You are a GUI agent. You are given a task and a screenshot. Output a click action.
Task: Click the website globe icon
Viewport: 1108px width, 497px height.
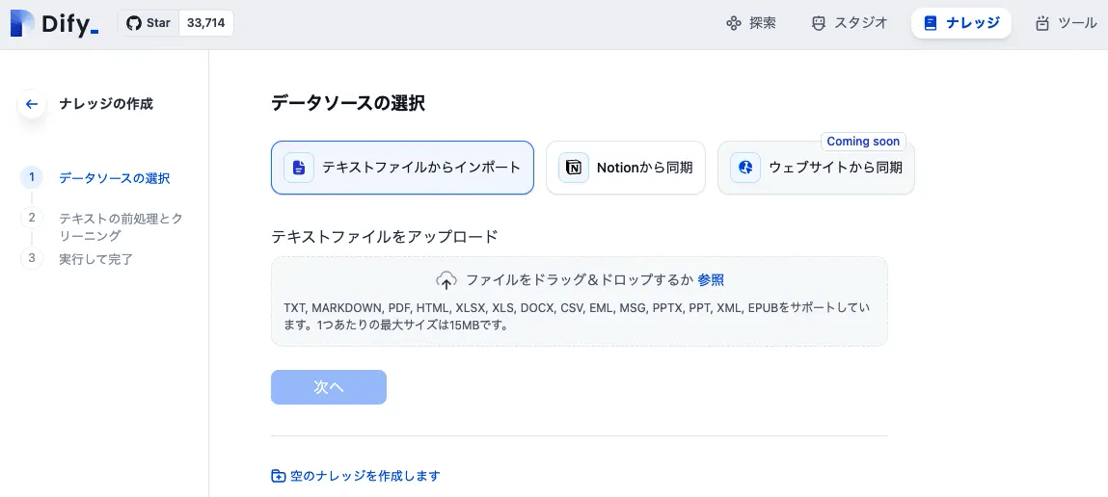point(745,168)
